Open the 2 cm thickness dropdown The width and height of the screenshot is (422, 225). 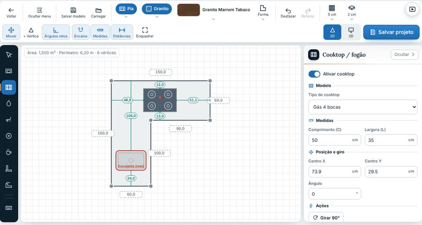352,12
